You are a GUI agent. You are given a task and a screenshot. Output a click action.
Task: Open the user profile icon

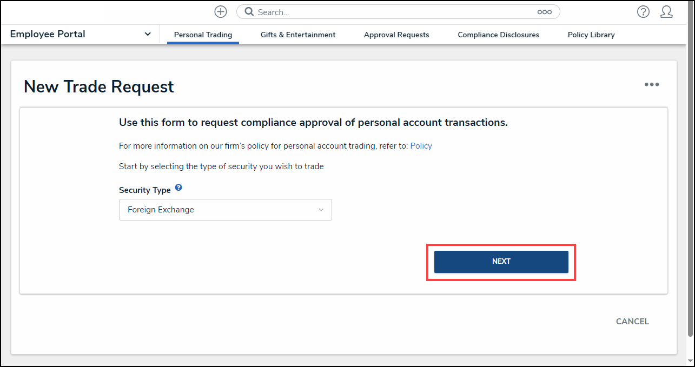click(x=666, y=12)
